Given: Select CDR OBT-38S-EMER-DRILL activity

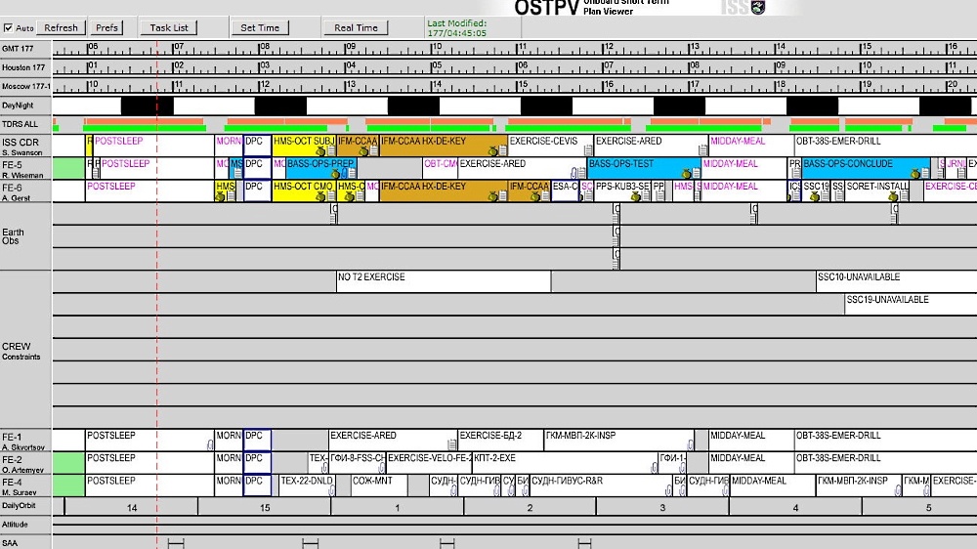Looking at the screenshot, I should tap(885, 146).
